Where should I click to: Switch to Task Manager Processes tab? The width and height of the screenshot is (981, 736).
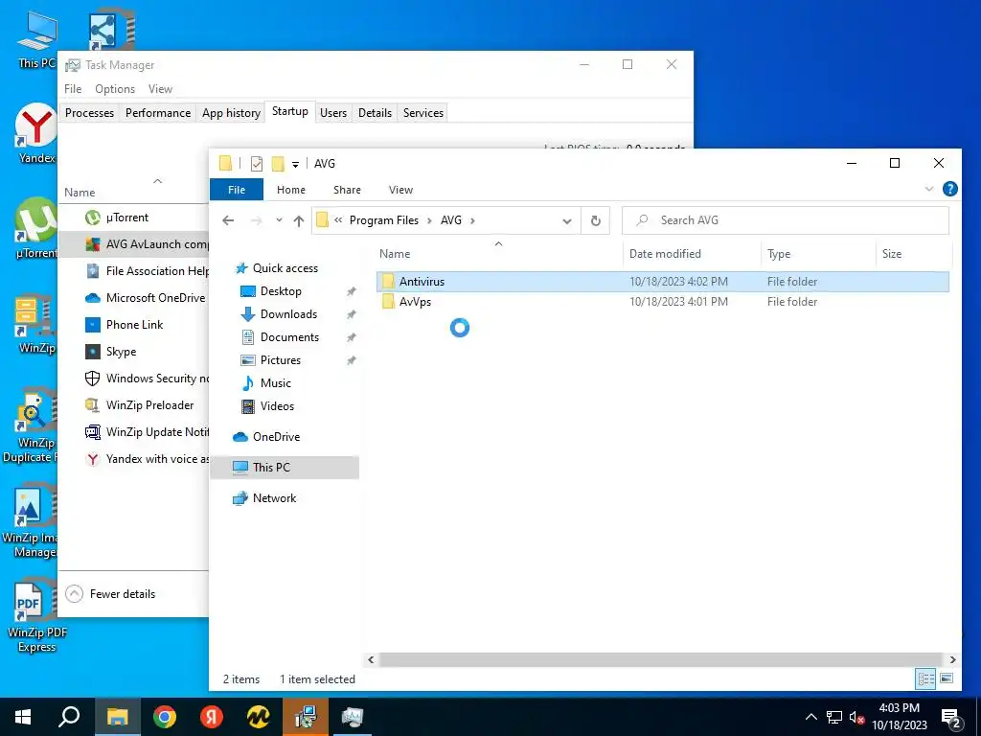tap(89, 113)
